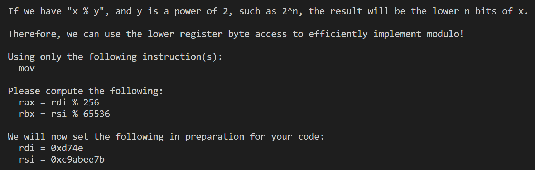The width and height of the screenshot is (535, 170).
Task: Click the word "bits" in first line
Action: 485,11
